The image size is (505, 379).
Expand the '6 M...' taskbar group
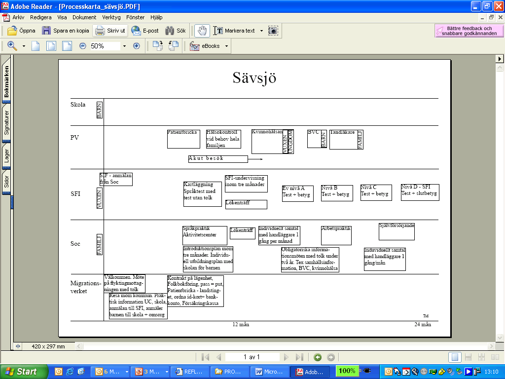point(127,372)
